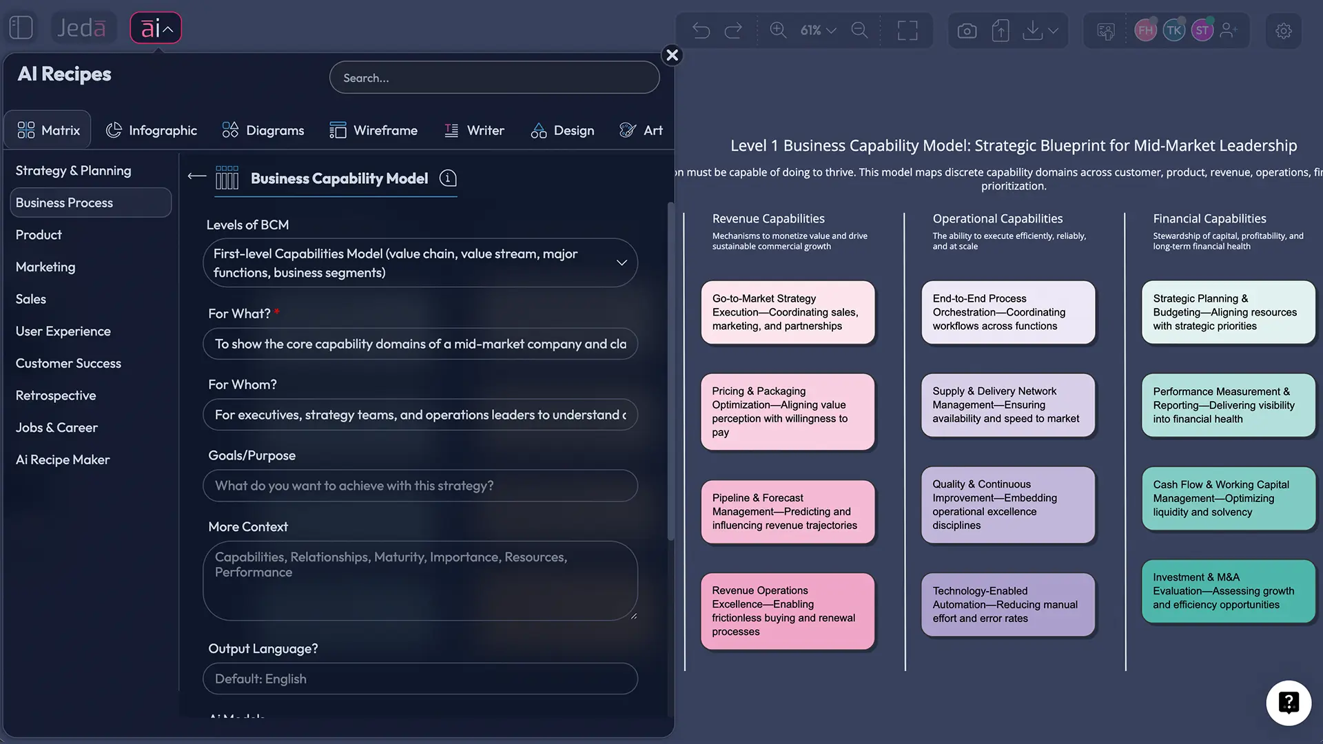
Task: Open workspace settings with gear icon
Action: (x=1283, y=30)
